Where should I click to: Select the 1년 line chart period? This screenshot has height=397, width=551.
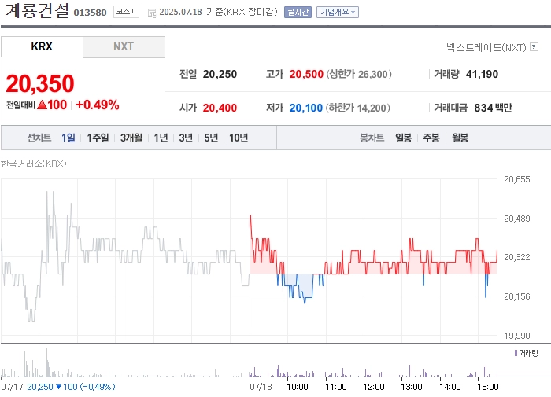pyautogui.click(x=161, y=138)
